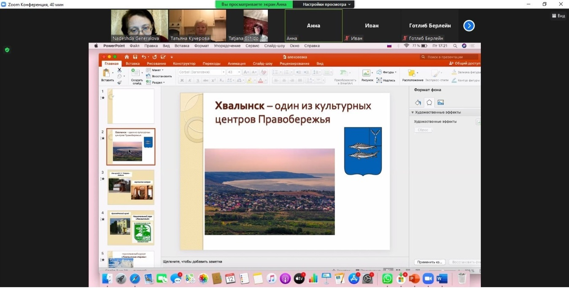Switch to the Вставка ribbon tab
Screen dimensions: 569x288
tap(132, 64)
